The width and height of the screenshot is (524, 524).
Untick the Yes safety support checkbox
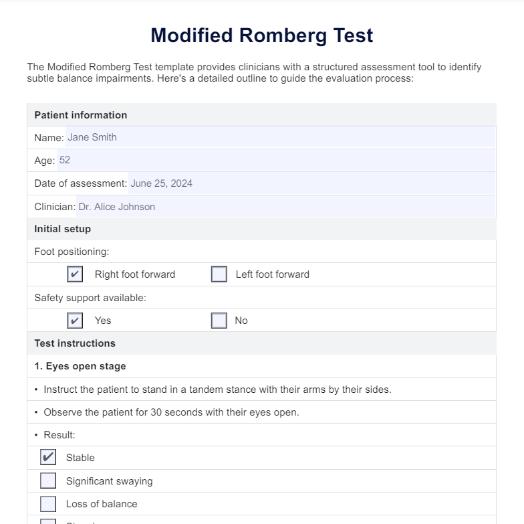(x=75, y=321)
